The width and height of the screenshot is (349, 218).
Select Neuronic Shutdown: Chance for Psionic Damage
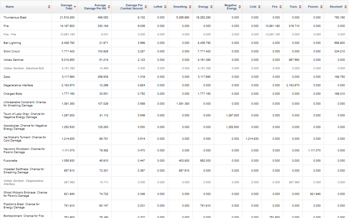24,151
